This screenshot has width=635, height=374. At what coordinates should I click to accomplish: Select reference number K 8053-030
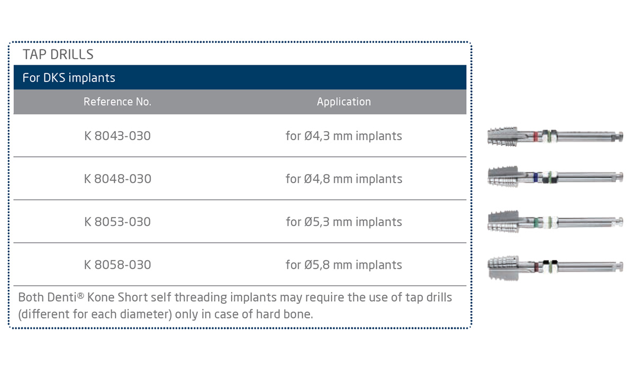pos(117,222)
